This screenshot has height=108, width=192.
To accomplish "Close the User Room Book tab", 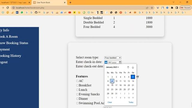I will click(65, 2).
